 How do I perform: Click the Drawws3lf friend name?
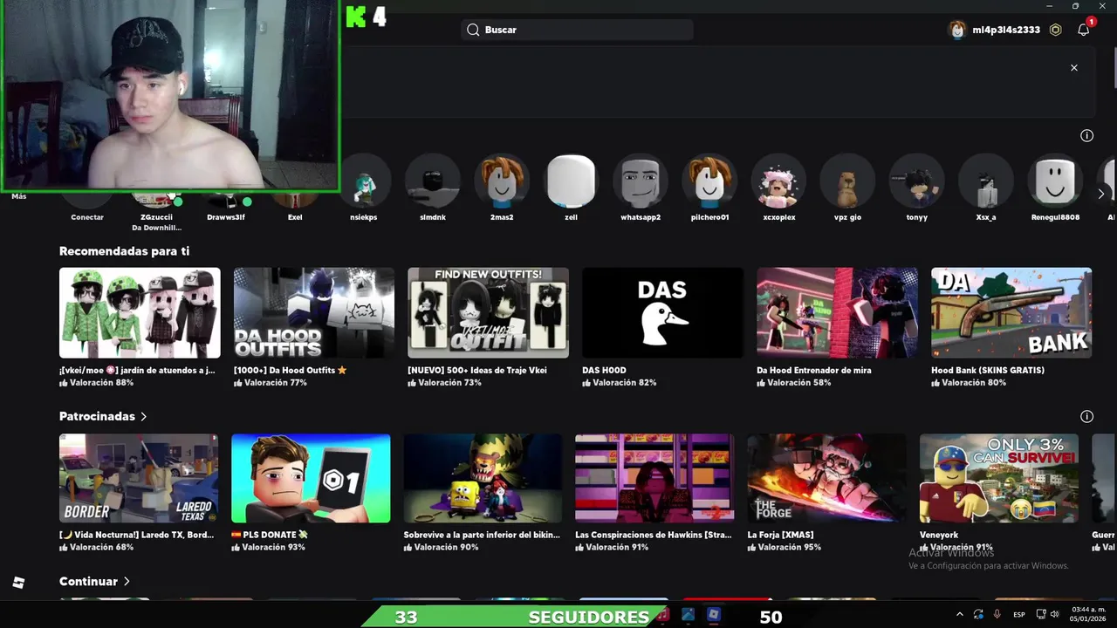click(x=226, y=217)
